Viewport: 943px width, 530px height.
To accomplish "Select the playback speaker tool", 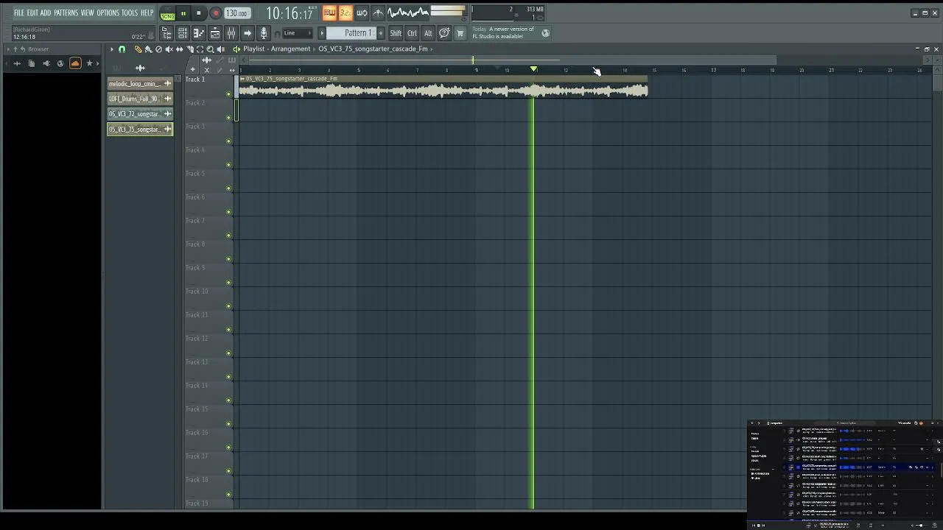I will pos(220,49).
